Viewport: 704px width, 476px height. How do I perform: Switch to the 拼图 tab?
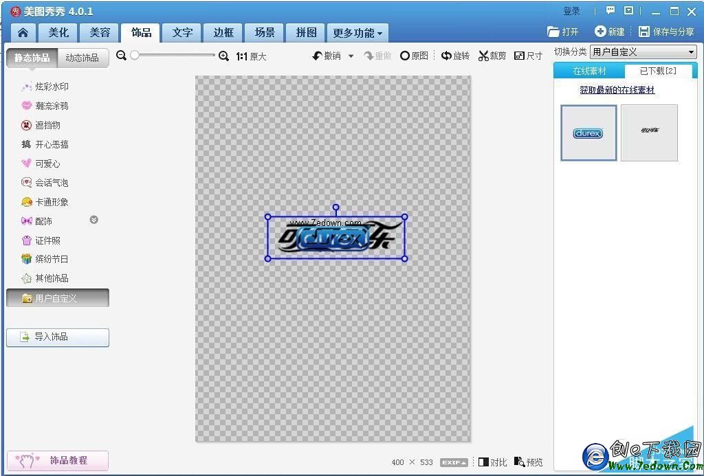tap(306, 33)
